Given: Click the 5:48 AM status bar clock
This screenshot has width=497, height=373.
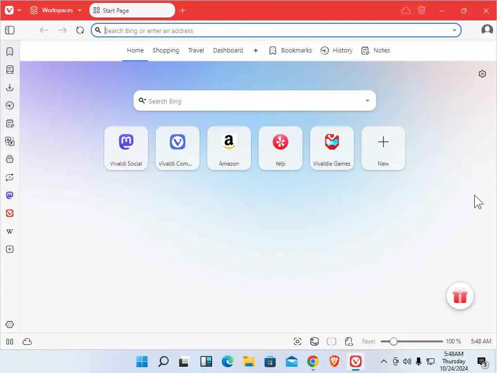Looking at the screenshot, I should [x=481, y=341].
